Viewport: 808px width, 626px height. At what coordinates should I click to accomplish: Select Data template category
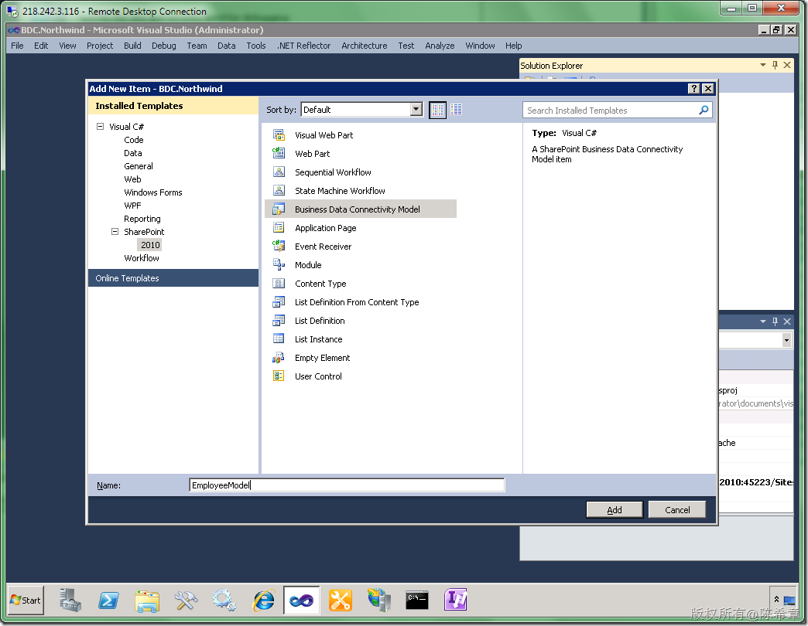point(133,153)
